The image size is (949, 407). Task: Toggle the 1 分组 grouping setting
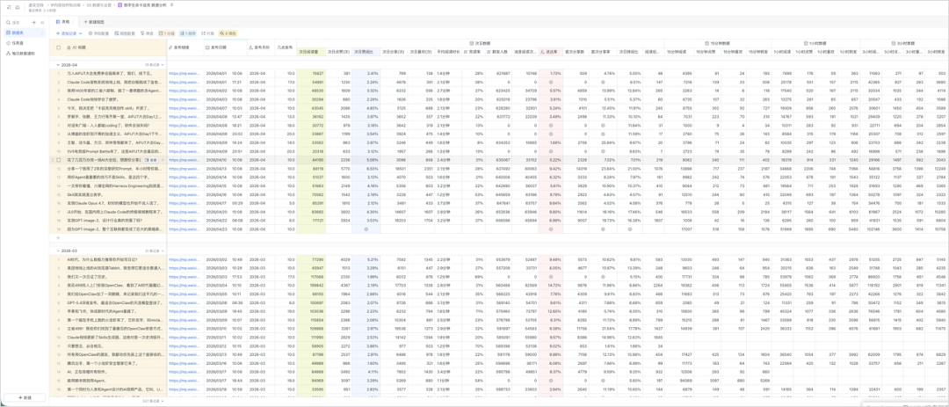(168, 33)
